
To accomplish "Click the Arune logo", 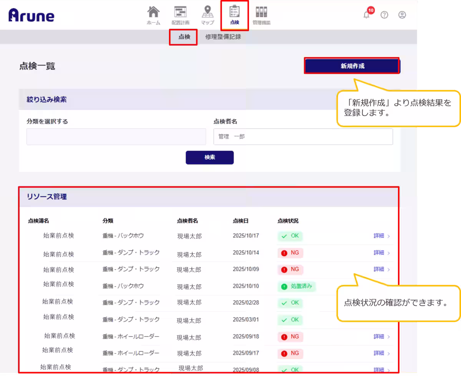I will pyautogui.click(x=31, y=15).
